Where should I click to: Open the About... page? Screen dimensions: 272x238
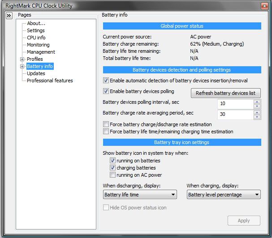tap(36, 23)
